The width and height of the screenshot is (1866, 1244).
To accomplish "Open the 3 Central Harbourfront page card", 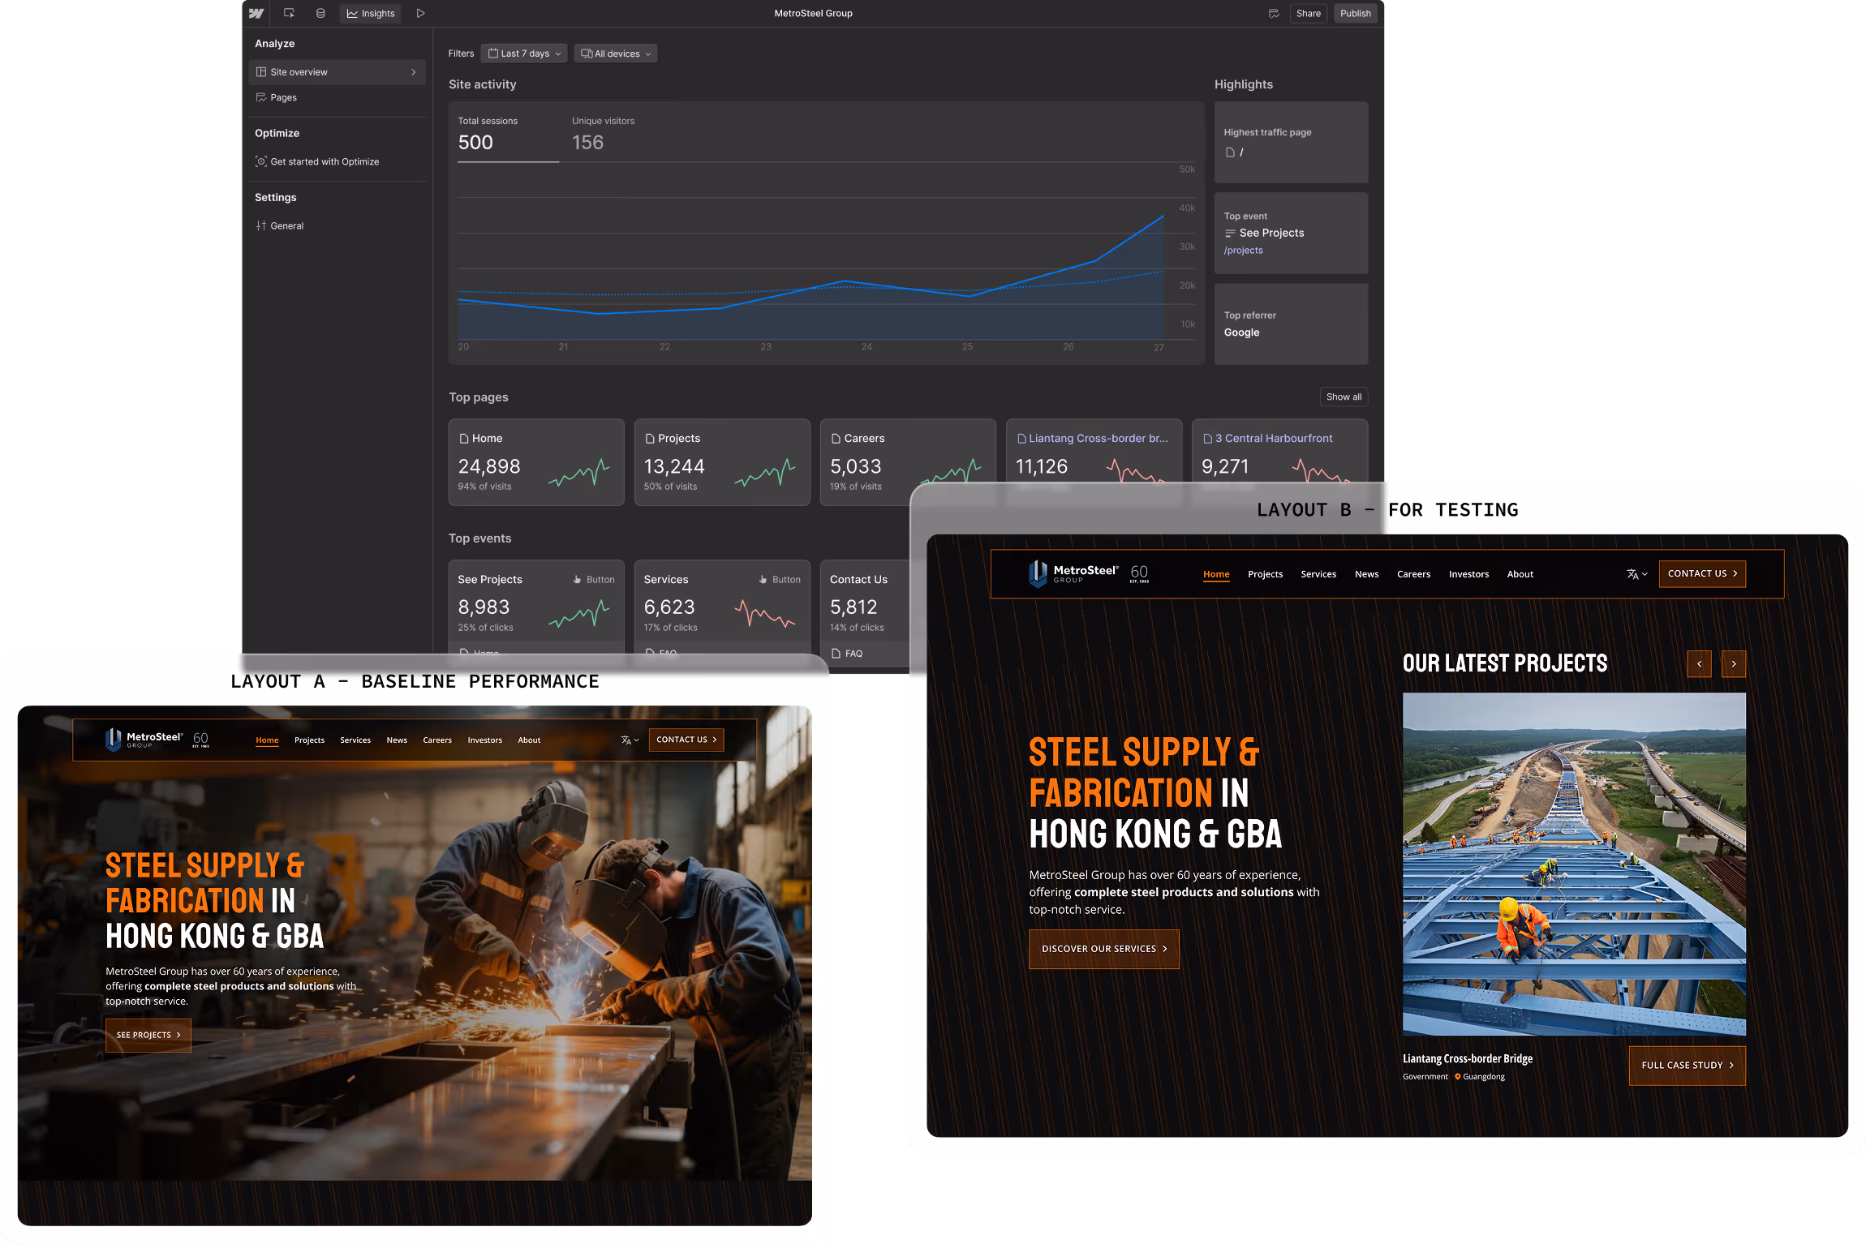I will click(x=1279, y=451).
